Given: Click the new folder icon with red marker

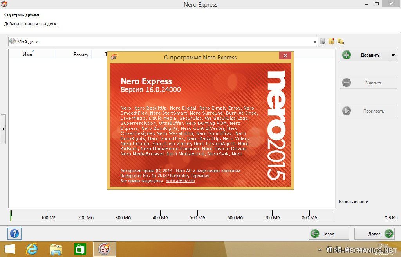Looking at the screenshot, I should (331, 41).
